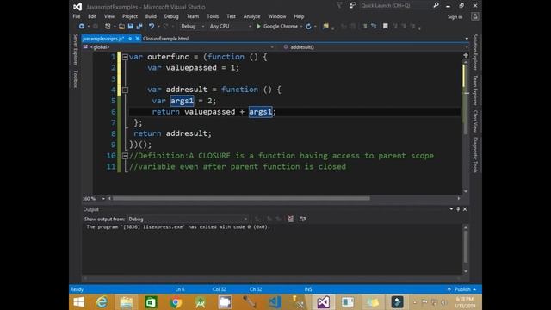551x310 pixels.
Task: Open the Team Explorer side tab
Action: 475,90
